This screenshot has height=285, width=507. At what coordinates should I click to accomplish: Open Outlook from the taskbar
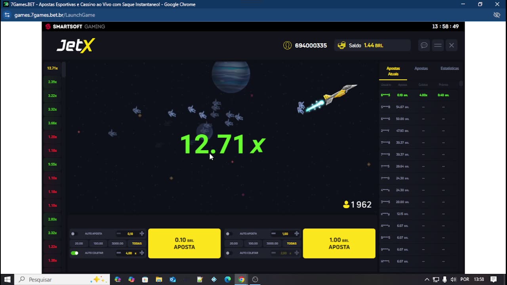[173, 279]
